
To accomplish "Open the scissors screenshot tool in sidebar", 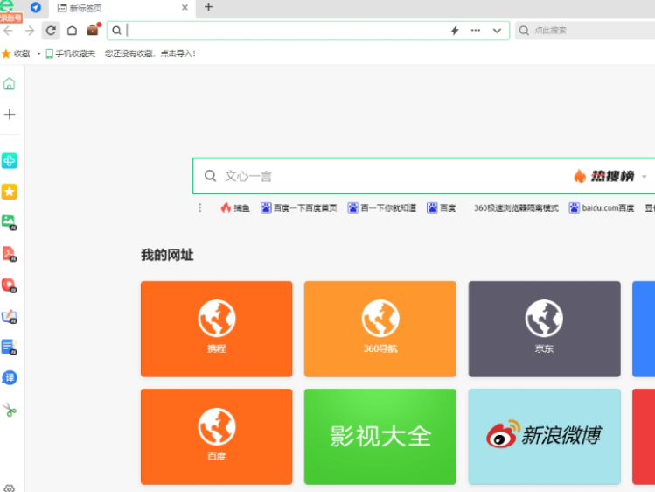I will pos(10,410).
